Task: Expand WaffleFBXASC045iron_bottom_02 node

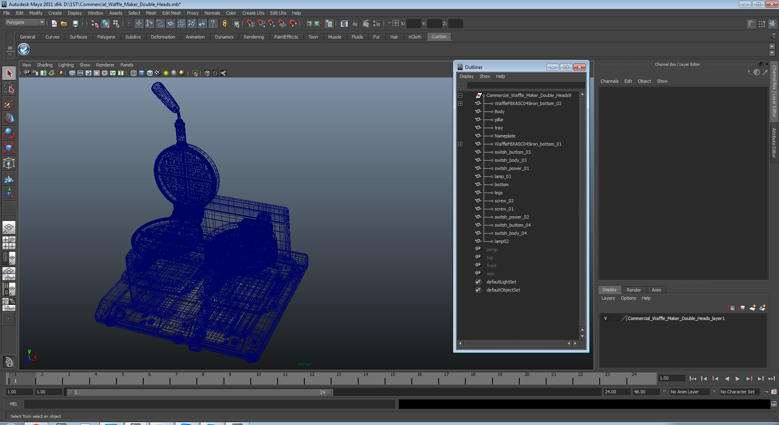Action: tap(461, 104)
